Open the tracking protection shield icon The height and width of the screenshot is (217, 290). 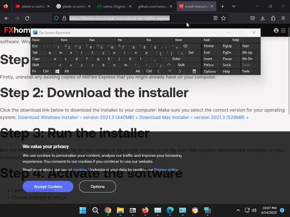click(x=56, y=18)
